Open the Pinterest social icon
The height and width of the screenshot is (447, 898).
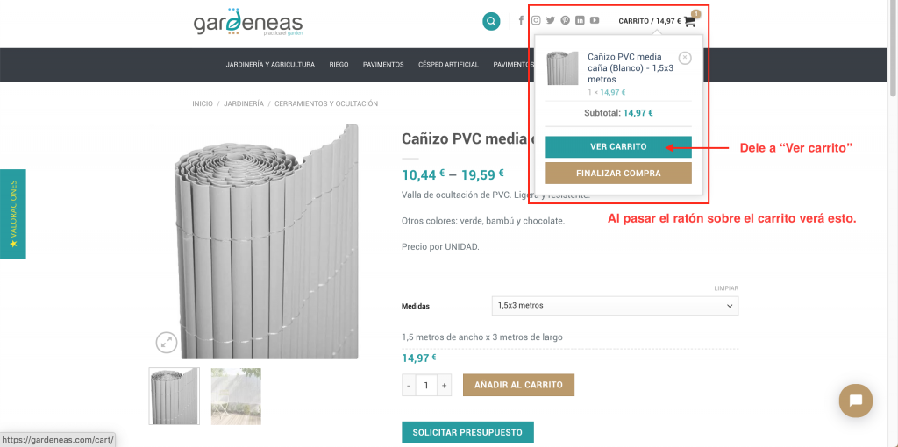pos(566,21)
